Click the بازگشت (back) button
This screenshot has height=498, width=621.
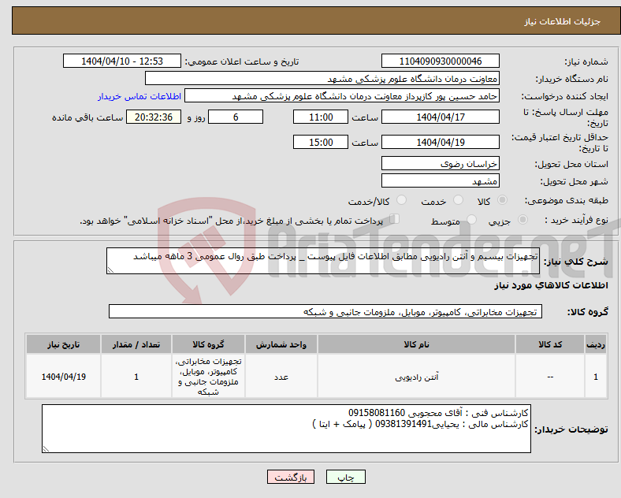pos(291,477)
